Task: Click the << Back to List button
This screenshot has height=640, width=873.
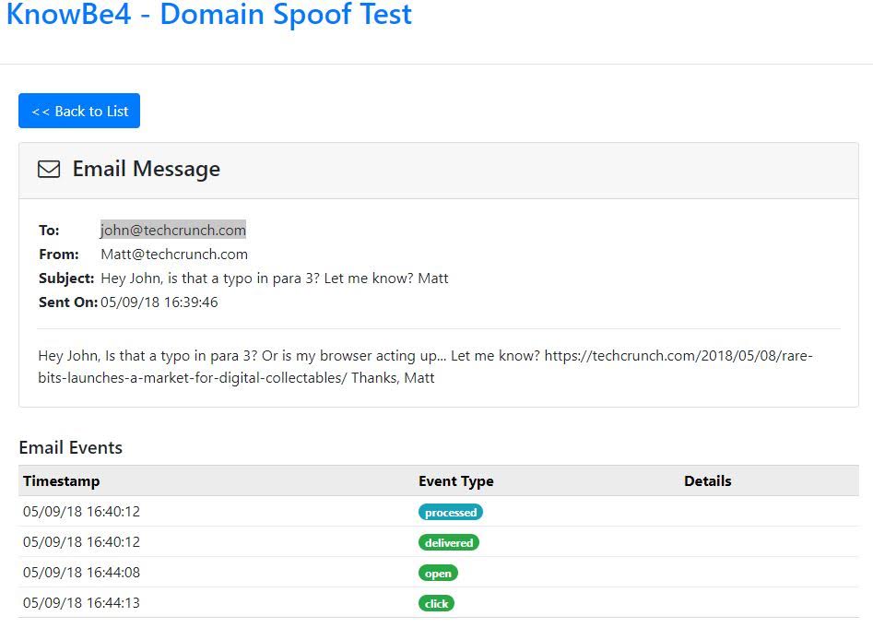Action: coord(79,111)
